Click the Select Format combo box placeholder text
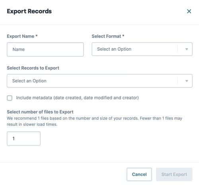 point(114,49)
